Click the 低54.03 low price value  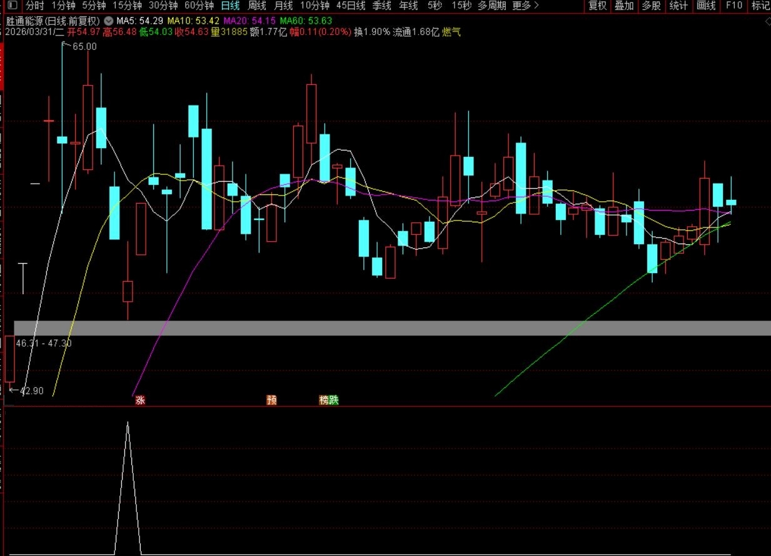point(156,32)
